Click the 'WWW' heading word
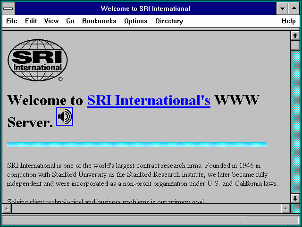The image size is (302, 227). (237, 100)
